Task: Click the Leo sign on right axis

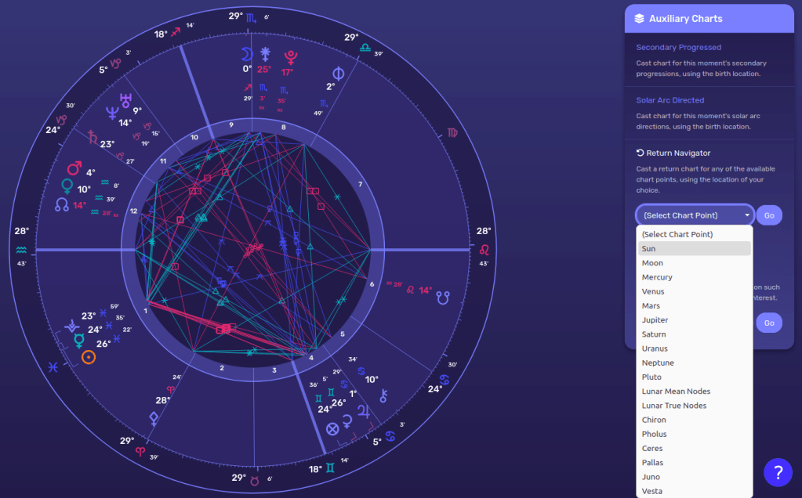Action: (484, 249)
